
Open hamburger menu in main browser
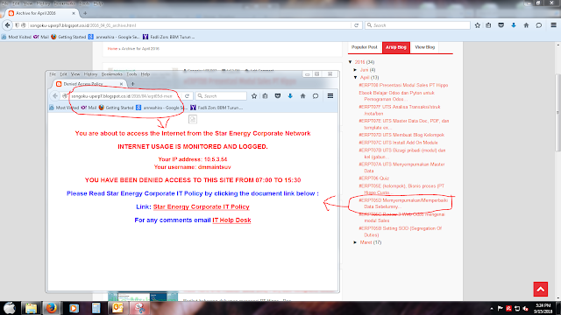click(553, 25)
